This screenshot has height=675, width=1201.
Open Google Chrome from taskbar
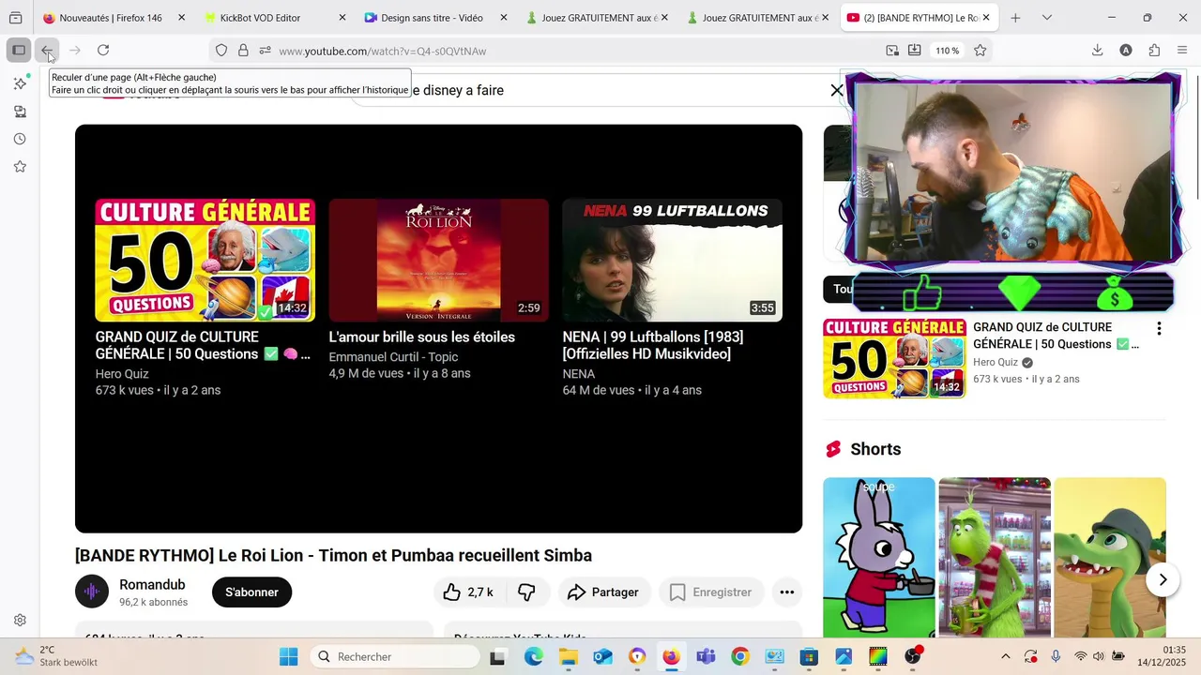[740, 656]
